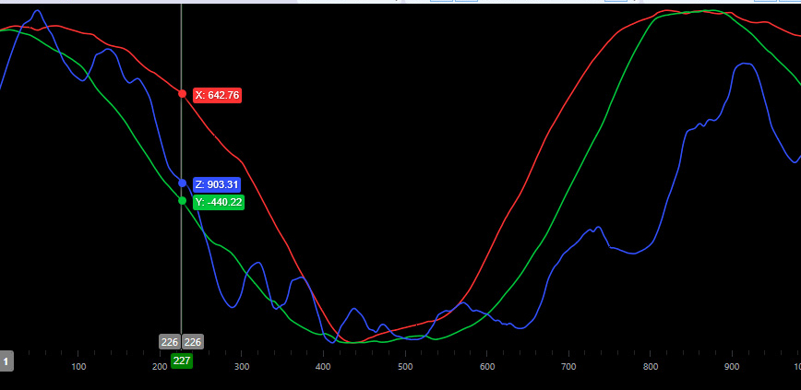Click the green 227 current frame marker

(182, 360)
